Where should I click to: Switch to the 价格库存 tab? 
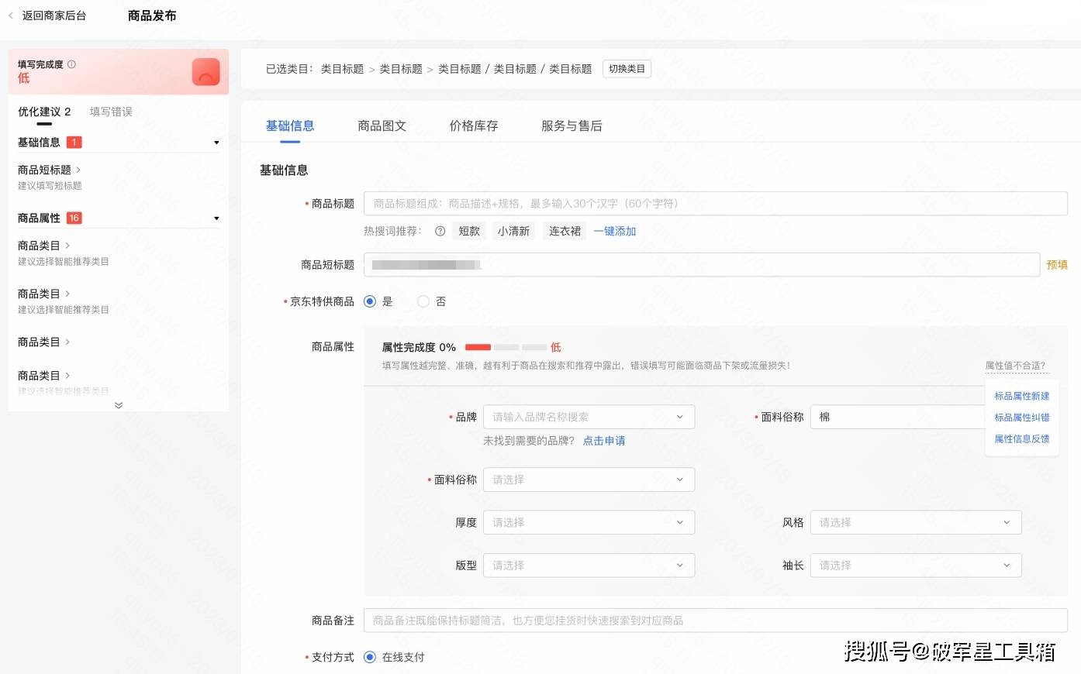pos(474,126)
